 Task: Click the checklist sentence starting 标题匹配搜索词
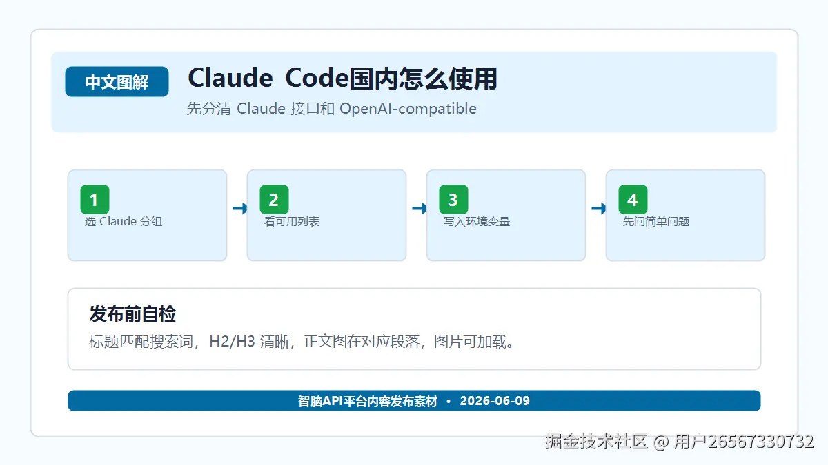(302, 342)
